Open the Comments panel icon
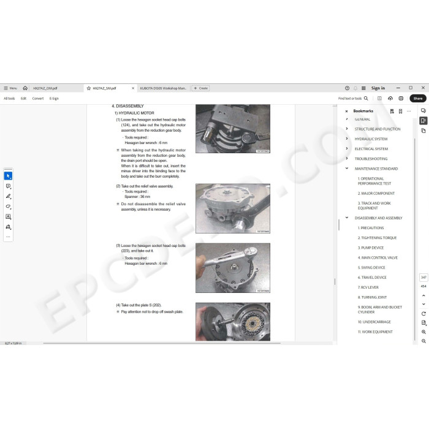The image size is (429, 429). click(x=423, y=111)
